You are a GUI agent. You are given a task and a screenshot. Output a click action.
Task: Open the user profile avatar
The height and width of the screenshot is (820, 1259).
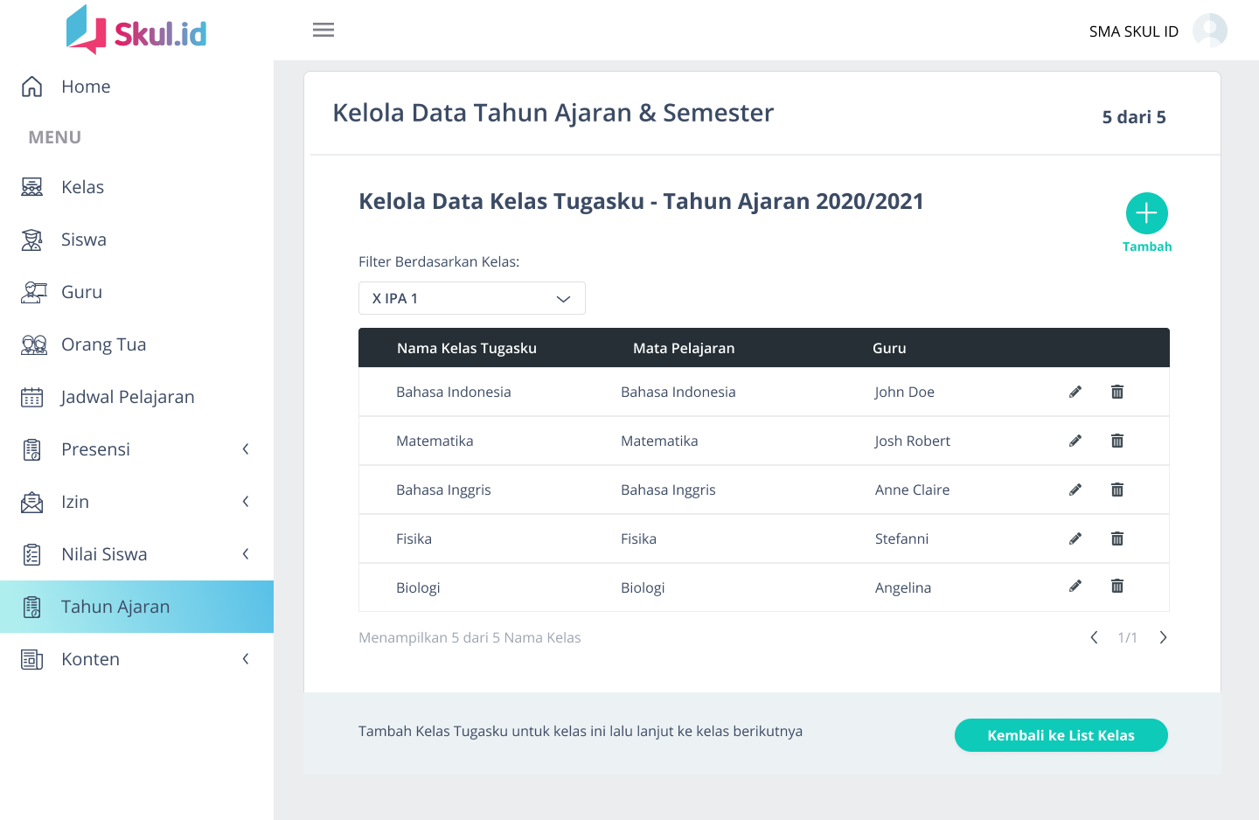1209,31
